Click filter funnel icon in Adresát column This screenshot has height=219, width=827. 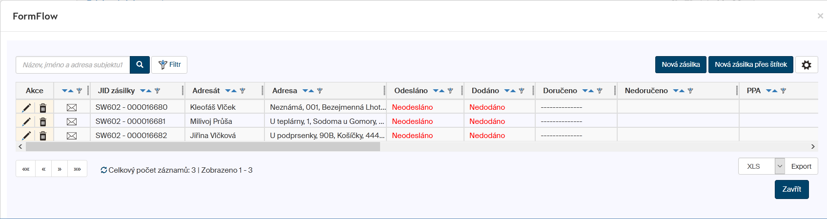[242, 91]
